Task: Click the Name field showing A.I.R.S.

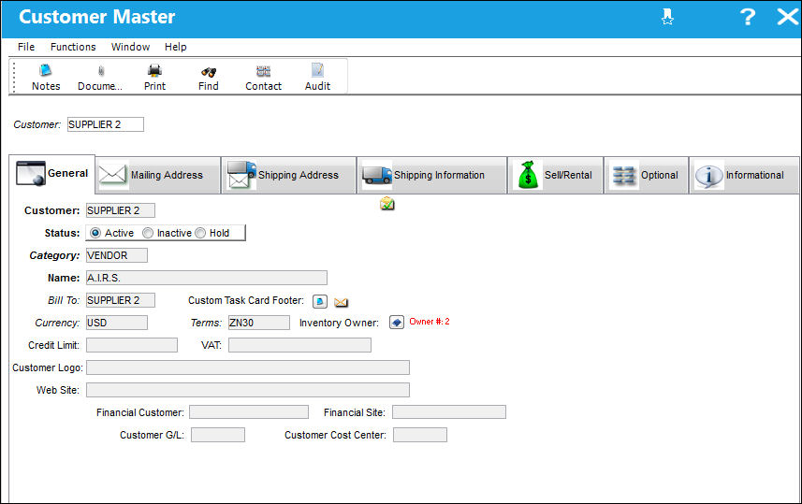Action: click(207, 278)
